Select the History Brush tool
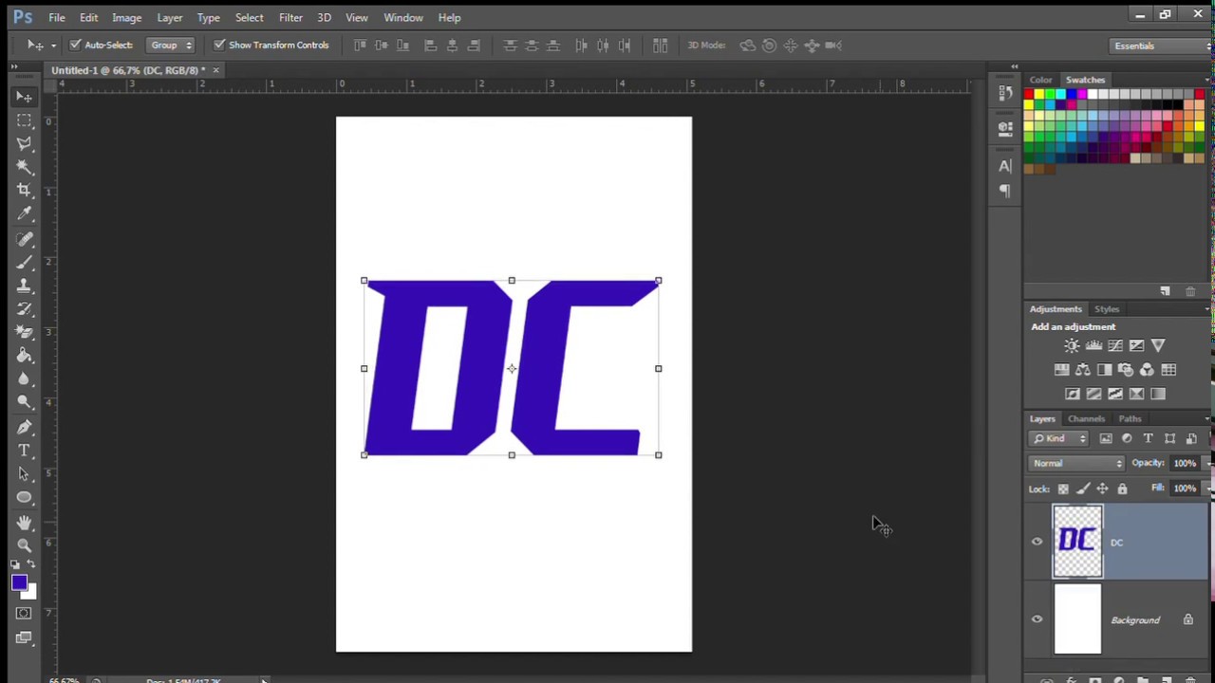Viewport: 1215px width, 683px height. pyautogui.click(x=25, y=308)
